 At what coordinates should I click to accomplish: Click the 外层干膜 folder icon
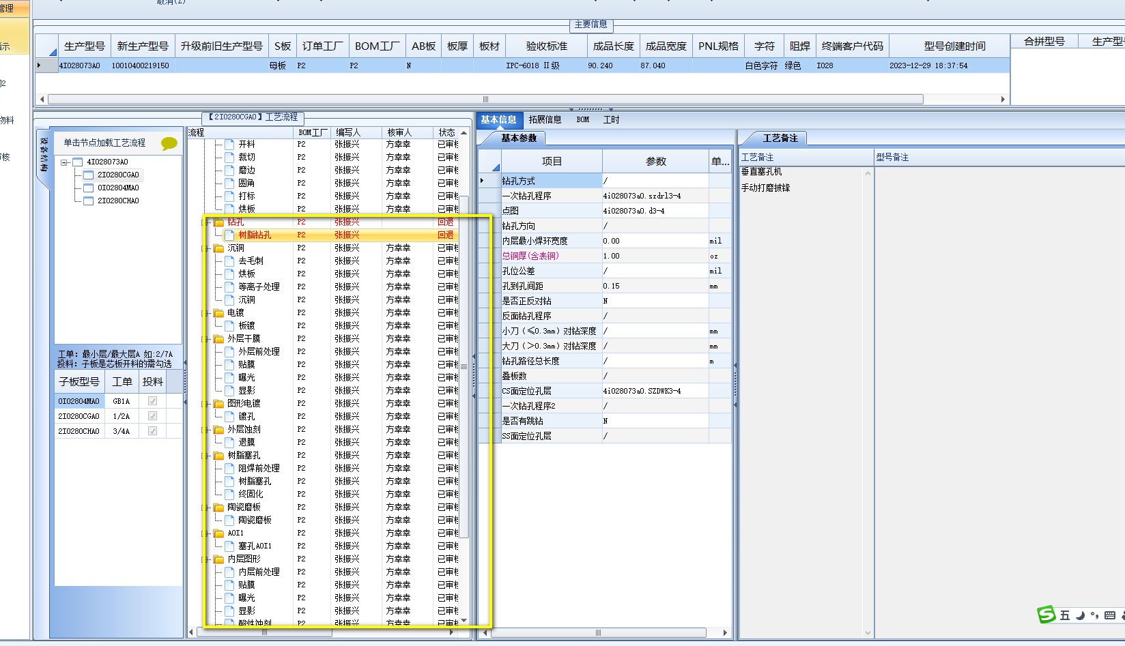click(x=219, y=339)
